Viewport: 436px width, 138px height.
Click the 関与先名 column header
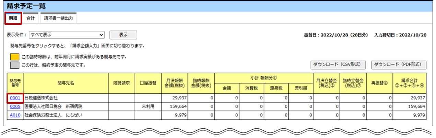tap(66, 83)
